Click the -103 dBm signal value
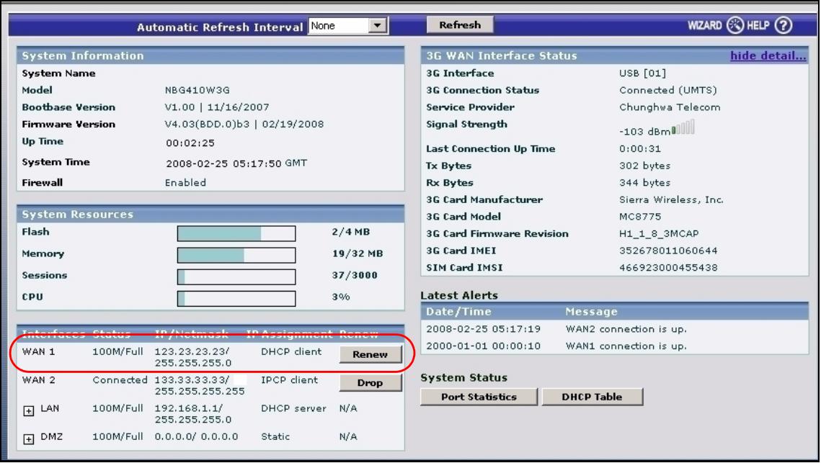 click(x=644, y=131)
